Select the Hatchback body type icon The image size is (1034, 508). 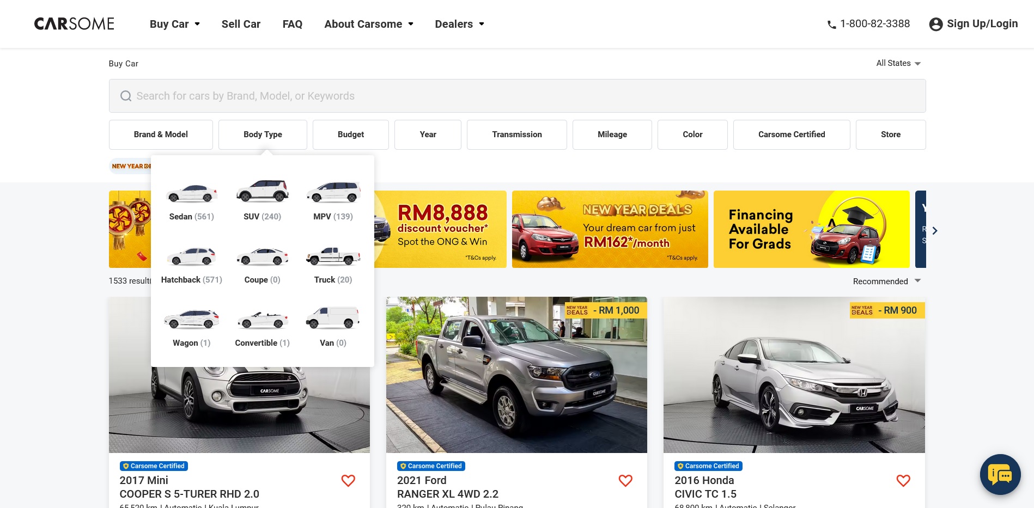(191, 256)
